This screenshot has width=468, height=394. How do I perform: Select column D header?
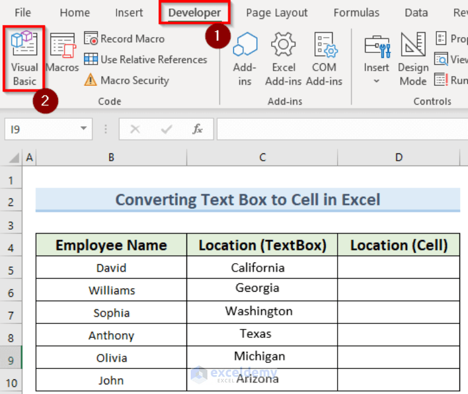coord(399,157)
